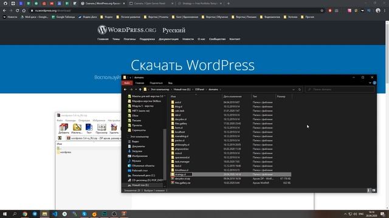Bookmark this page with the star

point(322,11)
